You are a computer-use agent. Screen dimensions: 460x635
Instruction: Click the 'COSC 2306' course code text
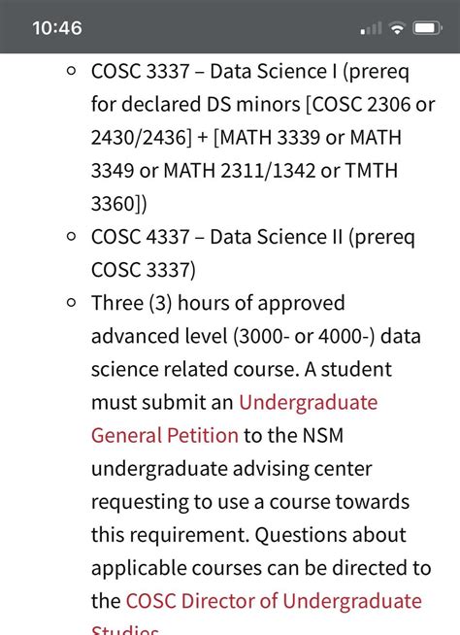click(361, 105)
